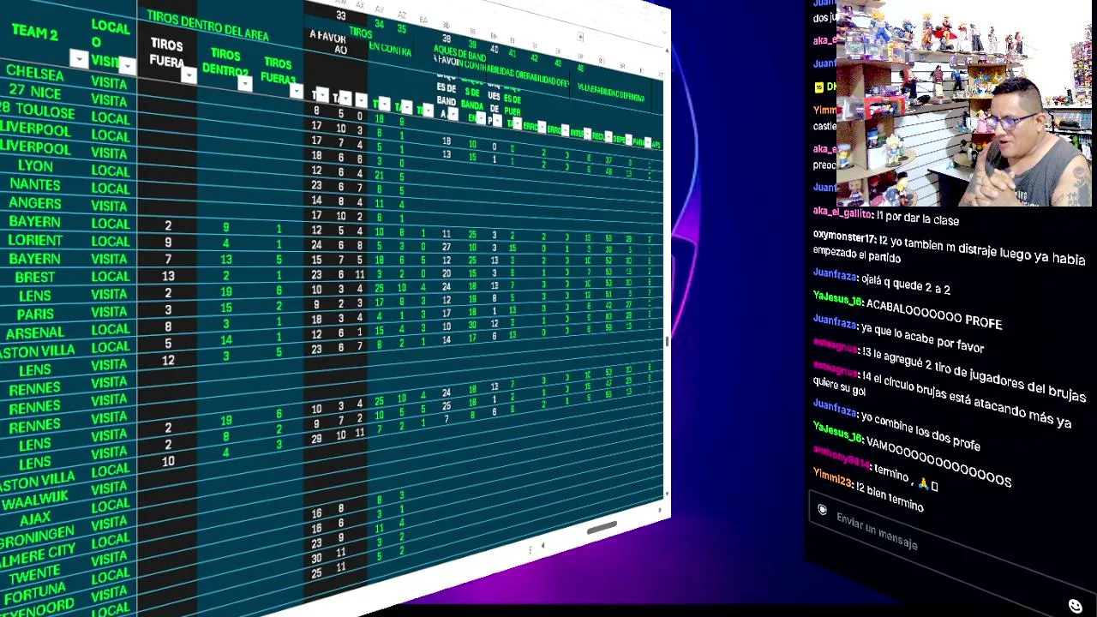This screenshot has width=1097, height=617.
Task: Open the LOCAL O VISITA filter dropdown
Action: 127,65
